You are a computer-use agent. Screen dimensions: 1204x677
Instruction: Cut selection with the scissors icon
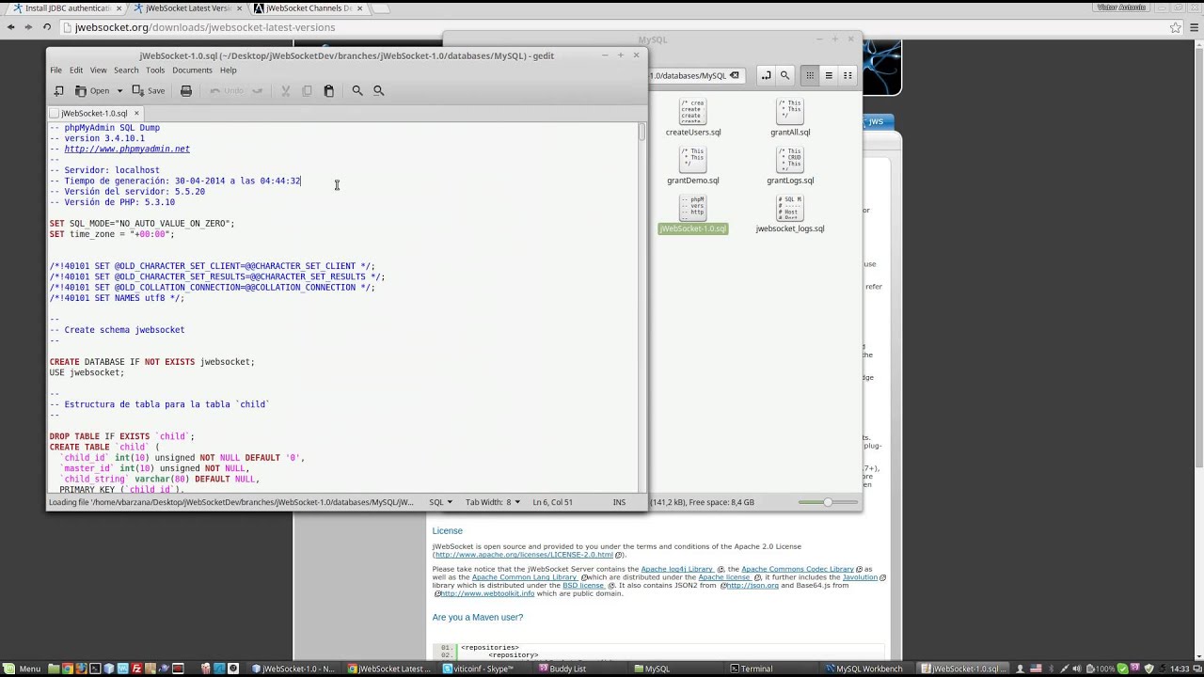pos(286,91)
